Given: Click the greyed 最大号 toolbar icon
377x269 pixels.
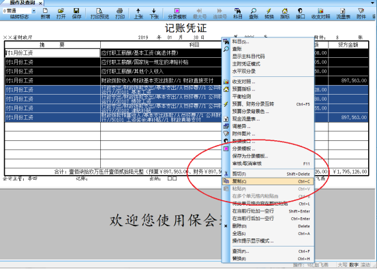Looking at the screenshot, I should click(x=200, y=14).
